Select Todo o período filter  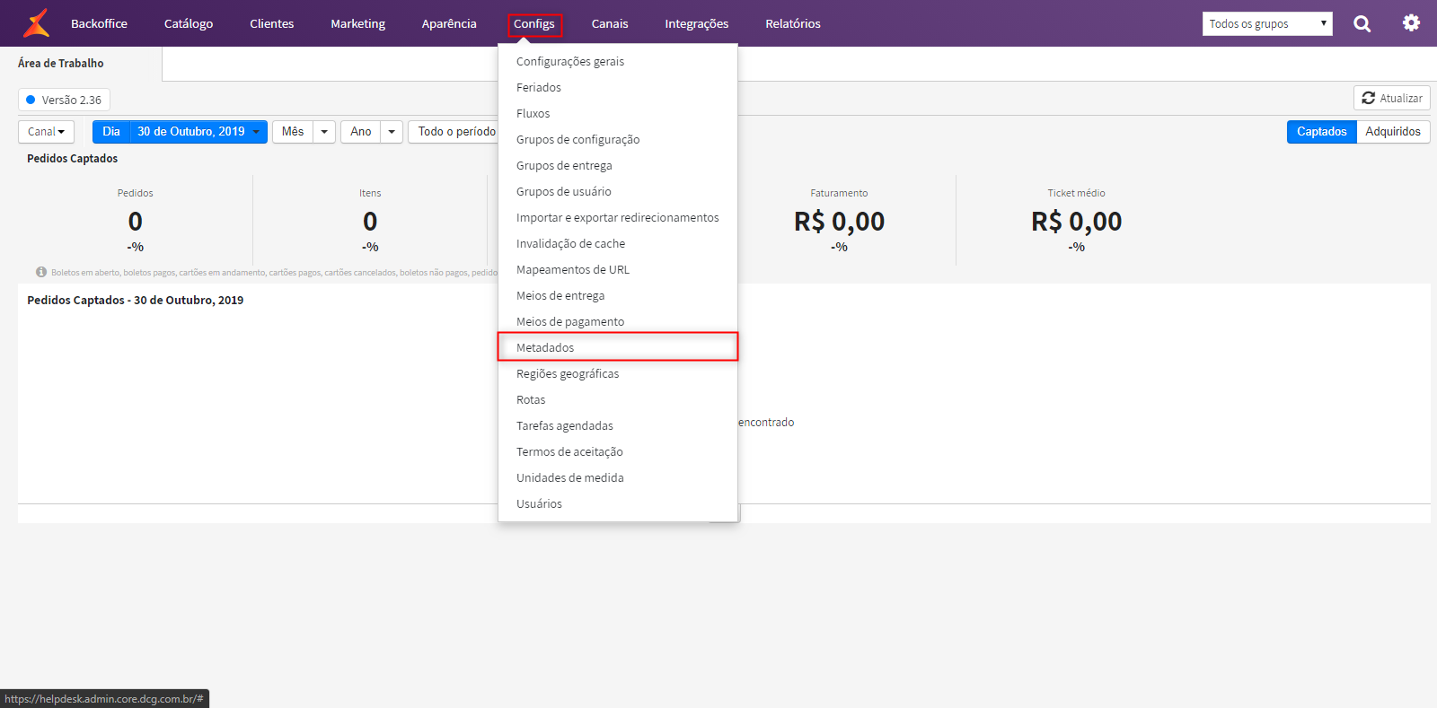click(454, 132)
